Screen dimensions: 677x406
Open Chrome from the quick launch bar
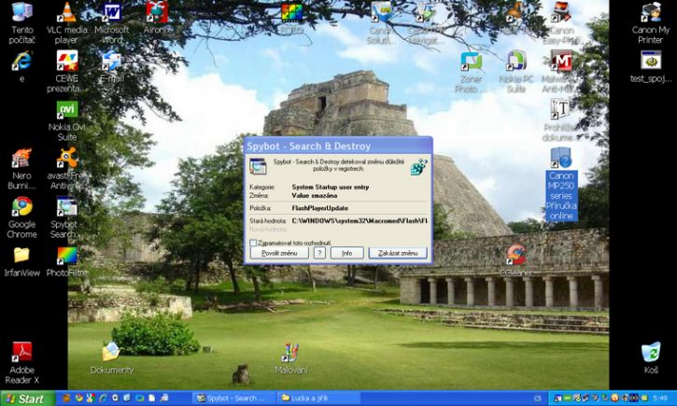(x=79, y=398)
